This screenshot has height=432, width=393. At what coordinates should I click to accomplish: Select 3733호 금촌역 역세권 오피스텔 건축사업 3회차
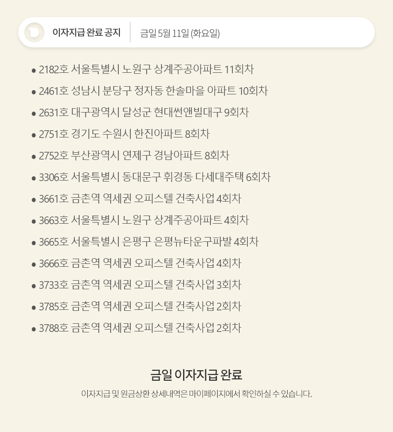(x=140, y=284)
